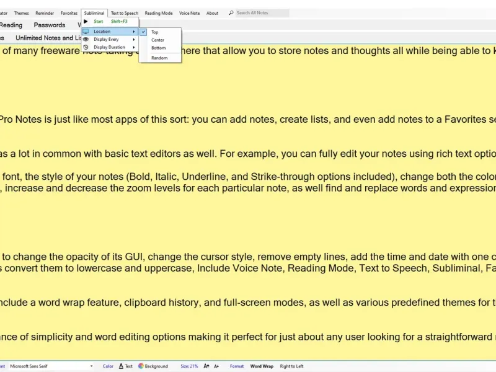Toggle Word Wrap in bottom bar
The image size is (496, 372).
pos(262,366)
